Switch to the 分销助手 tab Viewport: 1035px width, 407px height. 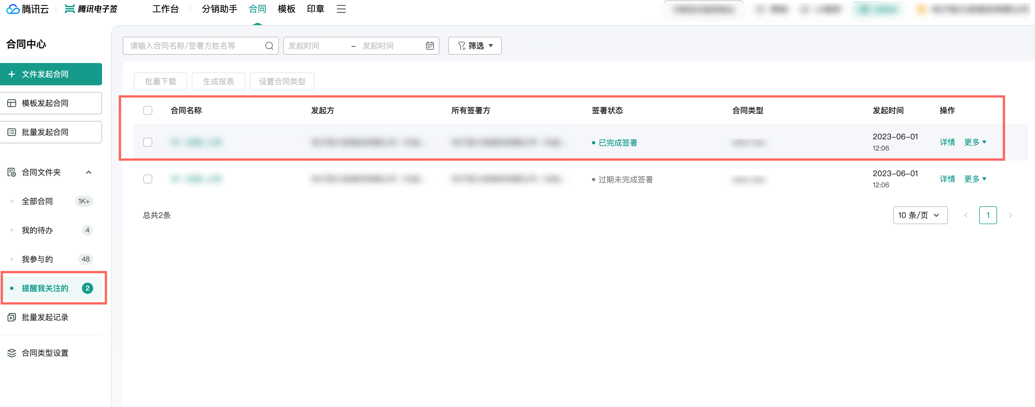tap(220, 9)
